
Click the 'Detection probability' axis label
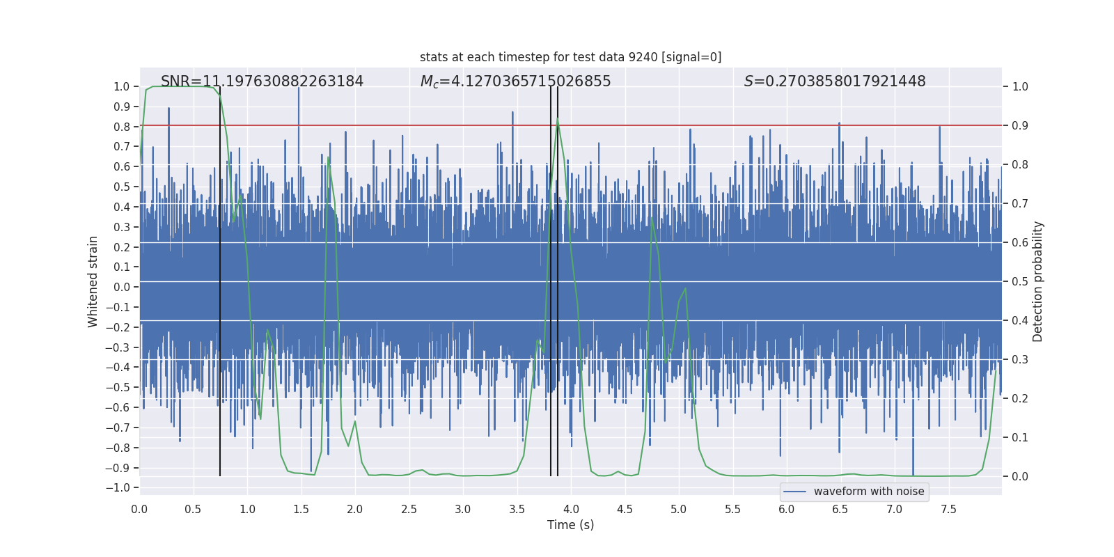[1038, 281]
